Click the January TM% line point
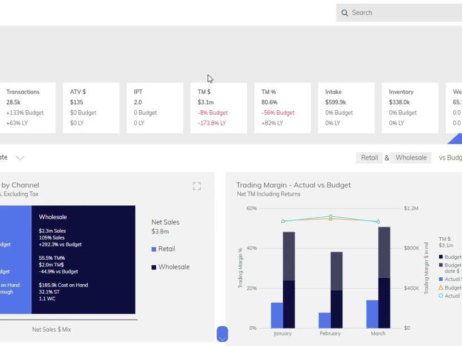 pos(283,221)
